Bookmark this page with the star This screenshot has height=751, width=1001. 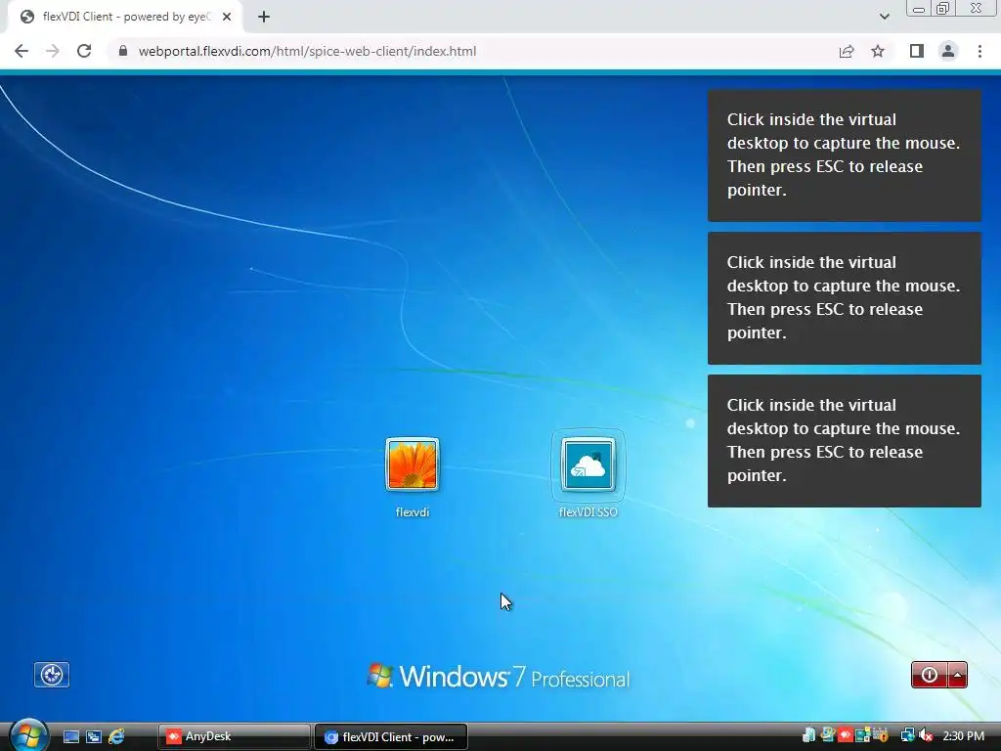pyautogui.click(x=878, y=51)
